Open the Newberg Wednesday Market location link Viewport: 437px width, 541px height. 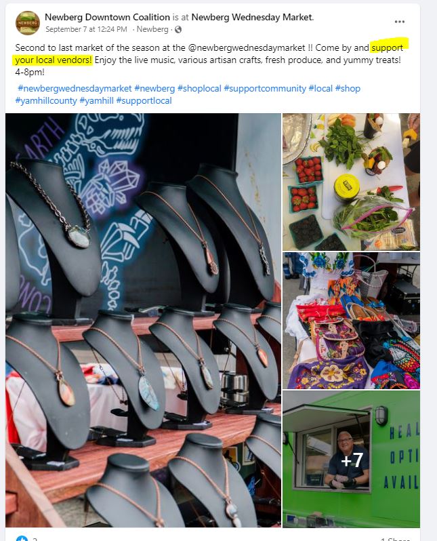pos(252,17)
